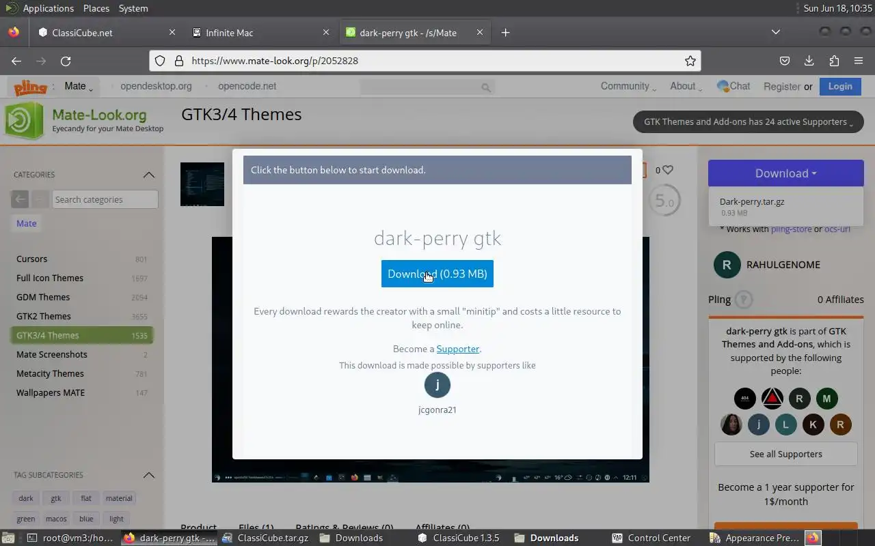Close the Infinite Mac tab
875x546 pixels.
coord(326,32)
